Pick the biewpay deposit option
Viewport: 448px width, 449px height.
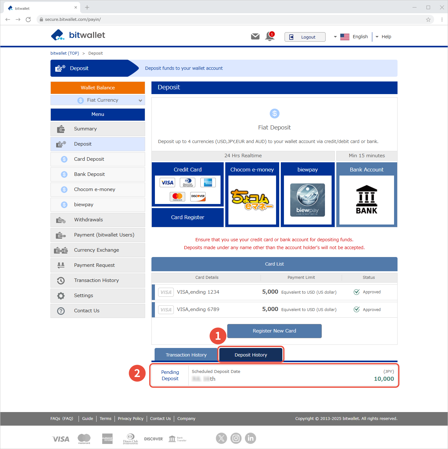pos(308,195)
